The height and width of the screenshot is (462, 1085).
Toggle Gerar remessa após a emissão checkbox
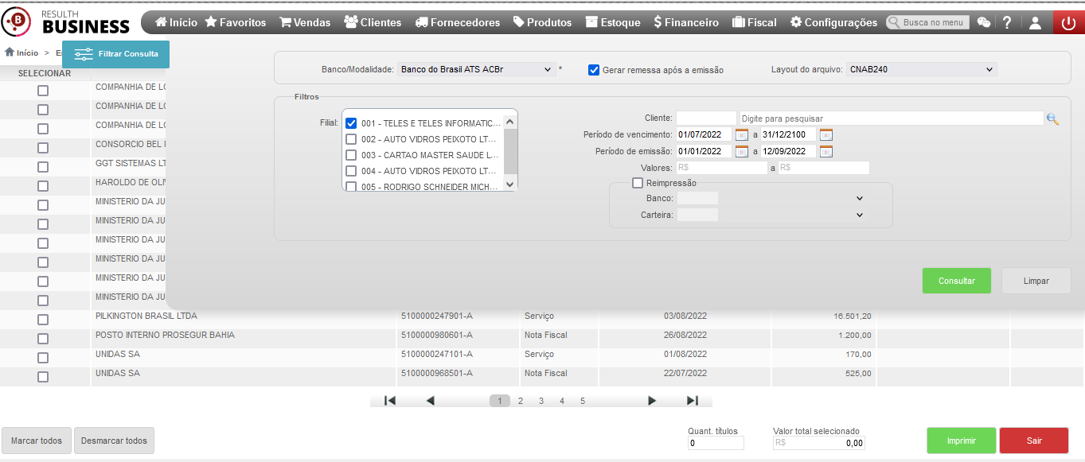click(x=594, y=70)
